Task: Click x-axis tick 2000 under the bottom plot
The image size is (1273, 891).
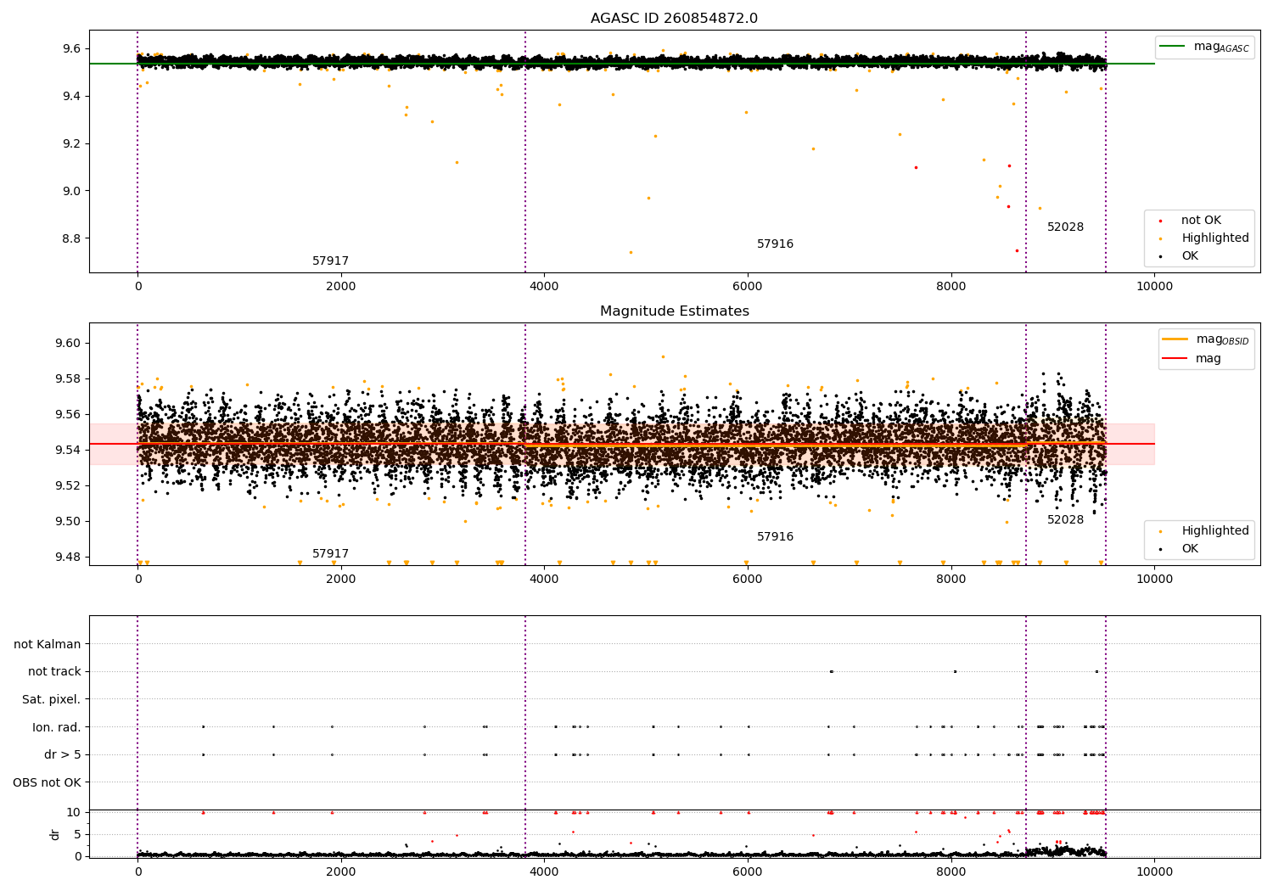Action: coord(341,872)
